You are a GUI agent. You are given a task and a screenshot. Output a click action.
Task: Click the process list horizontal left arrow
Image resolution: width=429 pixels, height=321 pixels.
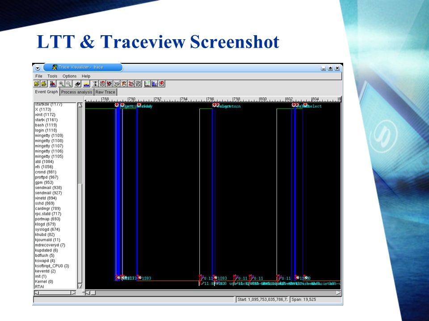tap(37, 293)
